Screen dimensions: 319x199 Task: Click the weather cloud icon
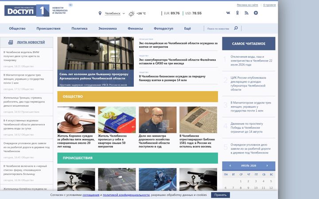(132, 14)
